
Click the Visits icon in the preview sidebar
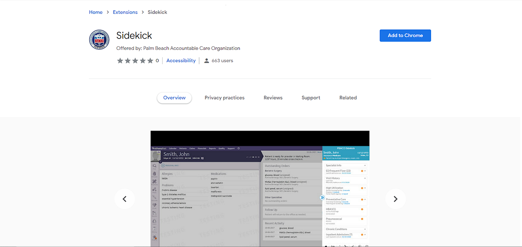(154, 221)
